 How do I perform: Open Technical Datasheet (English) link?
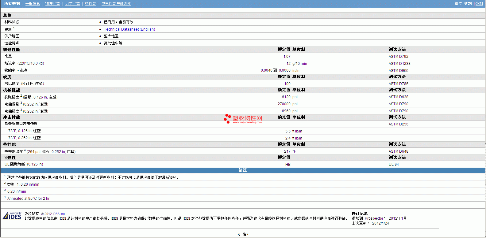[x=129, y=29]
